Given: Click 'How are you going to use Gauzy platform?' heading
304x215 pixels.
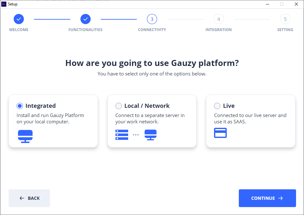Looking at the screenshot, I should pyautogui.click(x=152, y=63).
